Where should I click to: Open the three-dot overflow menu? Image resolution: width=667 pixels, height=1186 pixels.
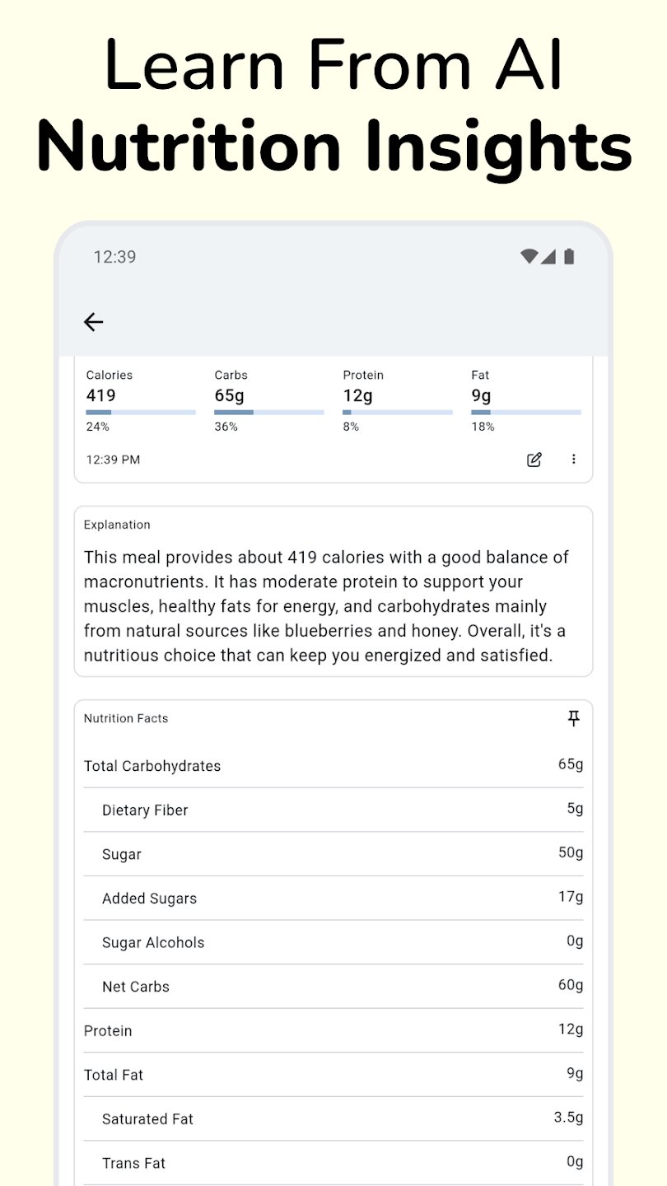(574, 460)
